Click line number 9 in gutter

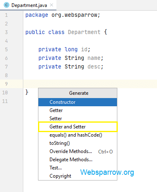(x=7, y=84)
